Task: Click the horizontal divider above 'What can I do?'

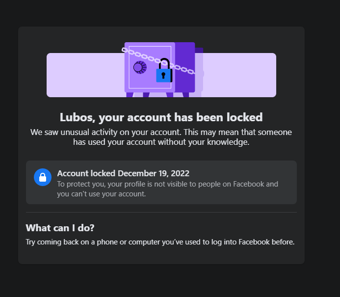Action: pyautogui.click(x=161, y=213)
